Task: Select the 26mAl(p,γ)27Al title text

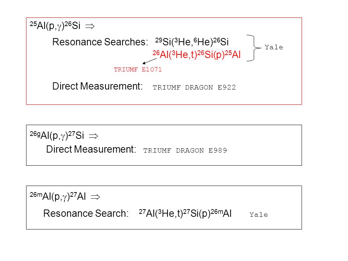Action: coord(58,196)
